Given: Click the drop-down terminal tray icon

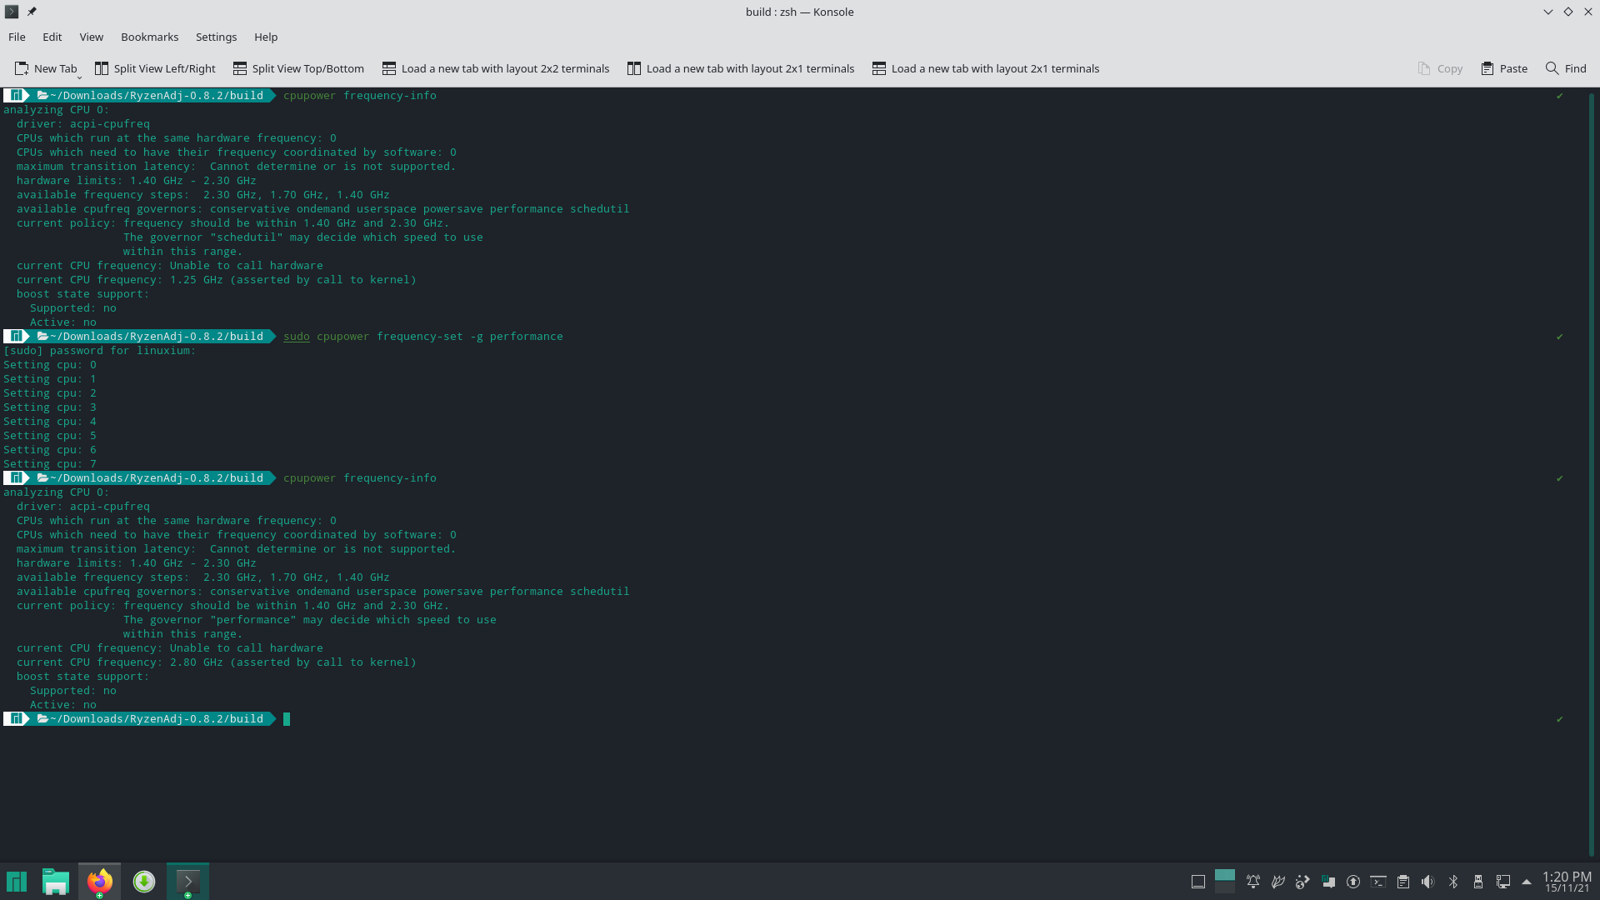Looking at the screenshot, I should [1378, 882].
